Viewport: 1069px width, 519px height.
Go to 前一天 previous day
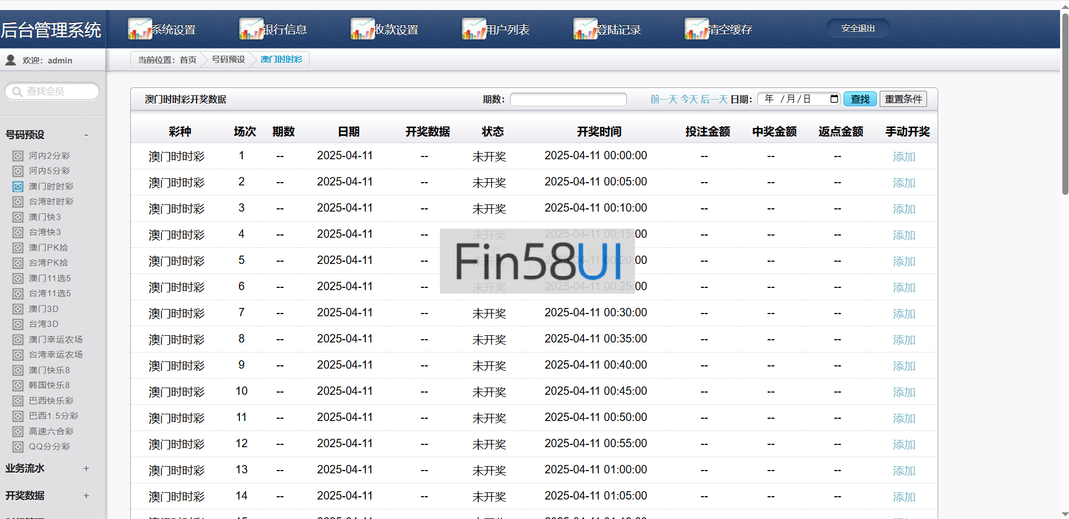point(664,99)
